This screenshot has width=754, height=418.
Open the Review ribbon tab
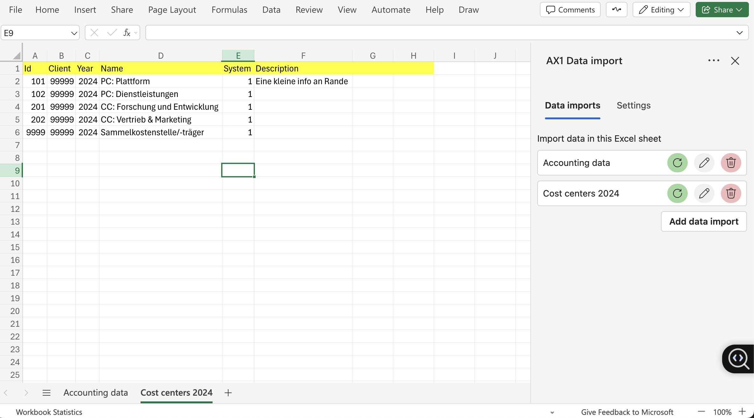pyautogui.click(x=309, y=10)
